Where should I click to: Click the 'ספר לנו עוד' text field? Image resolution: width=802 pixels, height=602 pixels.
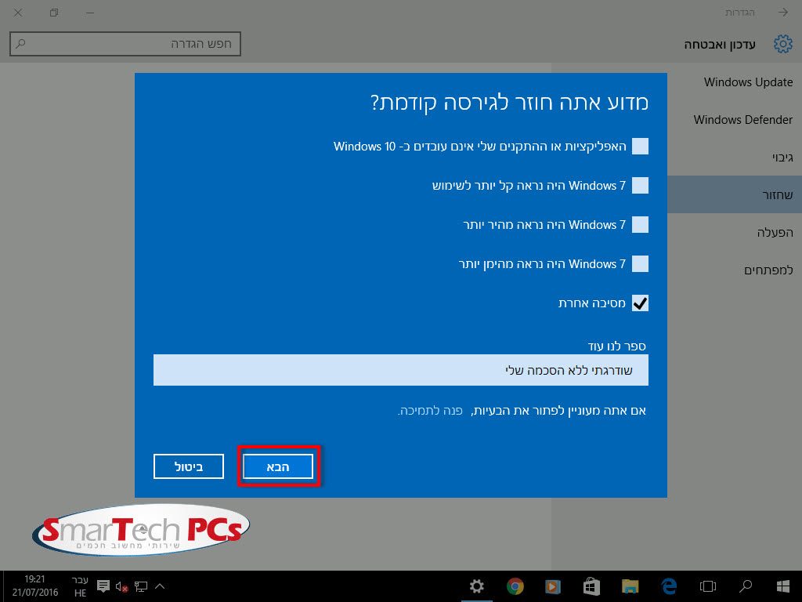400,370
